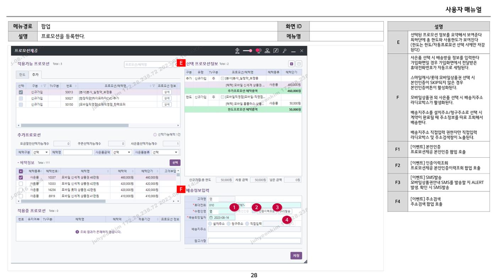Click the 휴대전화 010 prefix field
The image size is (497, 280).
pos(222,205)
